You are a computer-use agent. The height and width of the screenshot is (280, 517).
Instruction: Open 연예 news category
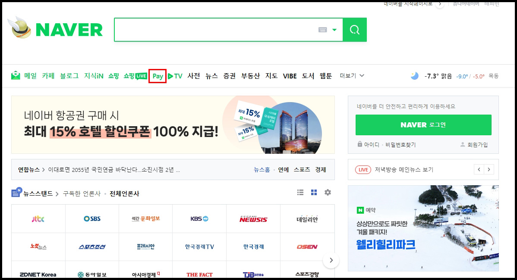coord(283,170)
